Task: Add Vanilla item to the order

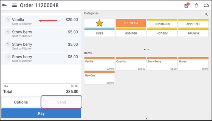Action: pyautogui.click(x=100, y=64)
